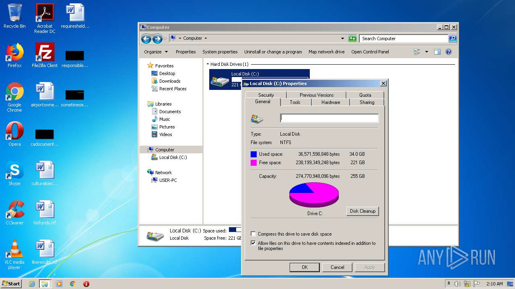Click the Opera taskbar icon
Viewport: 515px width, 289px height.
(86, 284)
